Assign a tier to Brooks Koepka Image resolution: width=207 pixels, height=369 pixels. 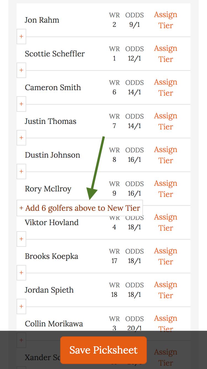pyautogui.click(x=166, y=256)
